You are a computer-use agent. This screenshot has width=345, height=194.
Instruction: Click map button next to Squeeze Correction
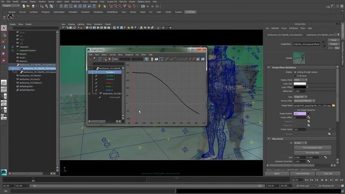(x=309, y=161)
